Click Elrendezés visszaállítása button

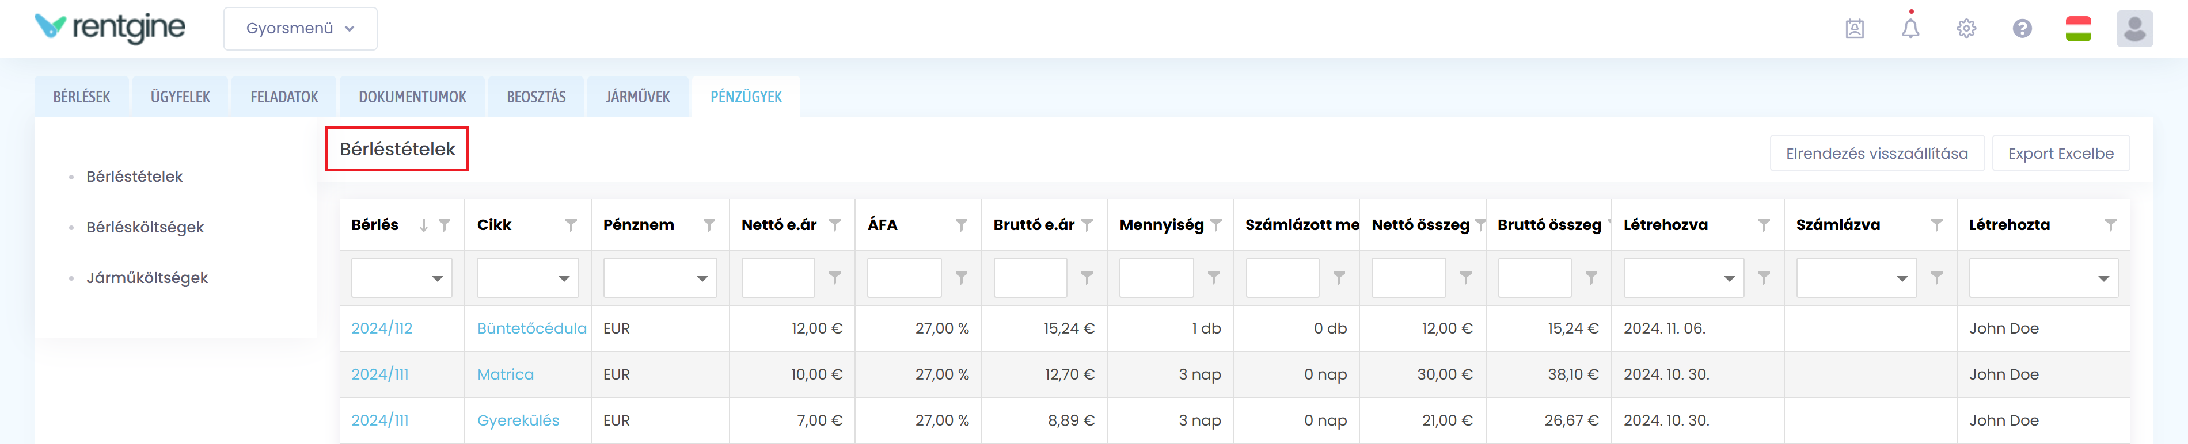point(1876,154)
